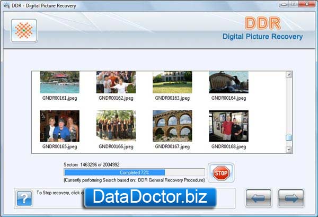Viewport: 318px width, 217px height.
Task: Open help with the question mark icon
Action: (x=24, y=198)
